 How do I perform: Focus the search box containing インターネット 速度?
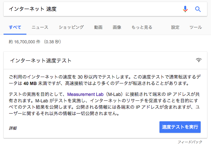(x=93, y=9)
